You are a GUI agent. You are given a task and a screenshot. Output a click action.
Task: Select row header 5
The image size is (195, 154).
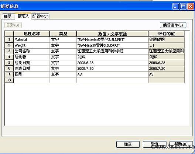click(x=9, y=63)
